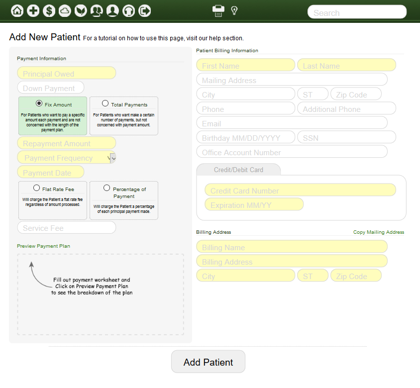The width and height of the screenshot is (420, 388).
Task: Focus the Search box
Action: tap(357, 12)
